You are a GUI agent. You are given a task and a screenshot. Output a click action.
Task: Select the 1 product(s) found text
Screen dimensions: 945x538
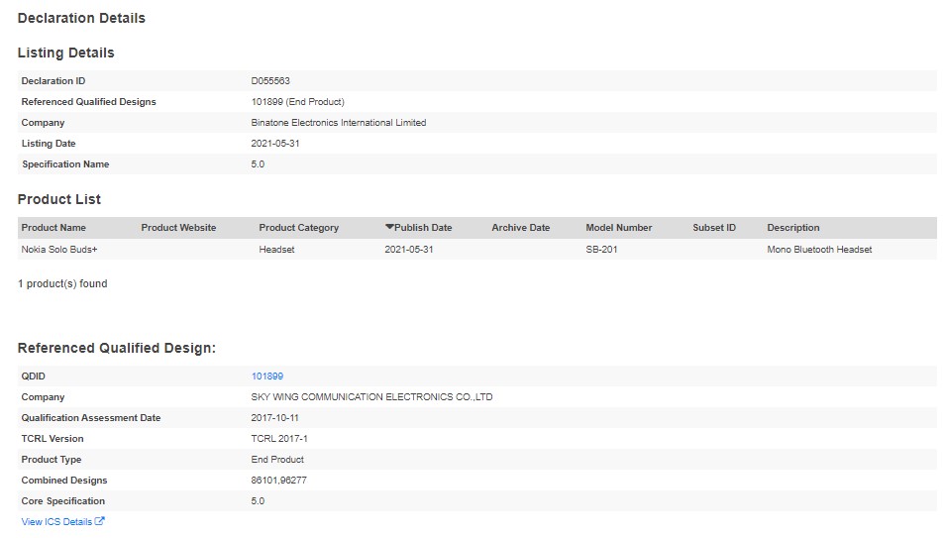tap(62, 283)
